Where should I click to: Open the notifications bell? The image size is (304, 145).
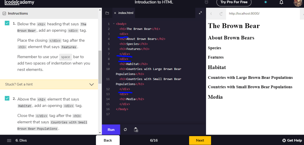pos(281,2)
